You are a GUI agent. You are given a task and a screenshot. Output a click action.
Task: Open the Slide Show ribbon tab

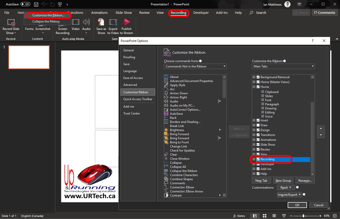[x=124, y=13]
